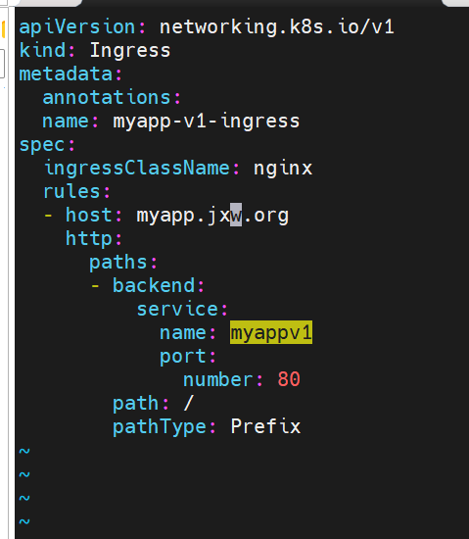469x539 pixels.
Task: Click the 'http' key
Action: tap(89, 239)
